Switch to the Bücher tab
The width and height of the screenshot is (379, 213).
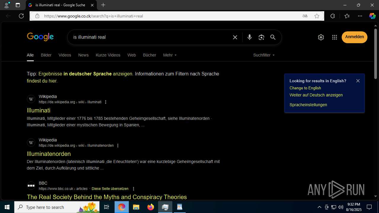[150, 55]
